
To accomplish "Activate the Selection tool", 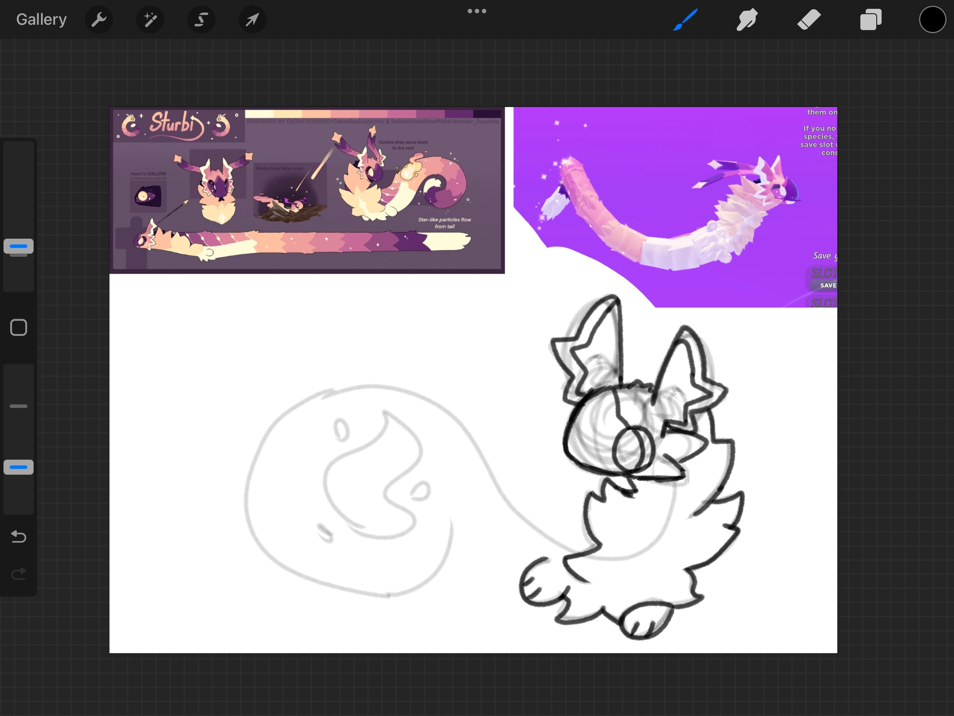I will 201,19.
